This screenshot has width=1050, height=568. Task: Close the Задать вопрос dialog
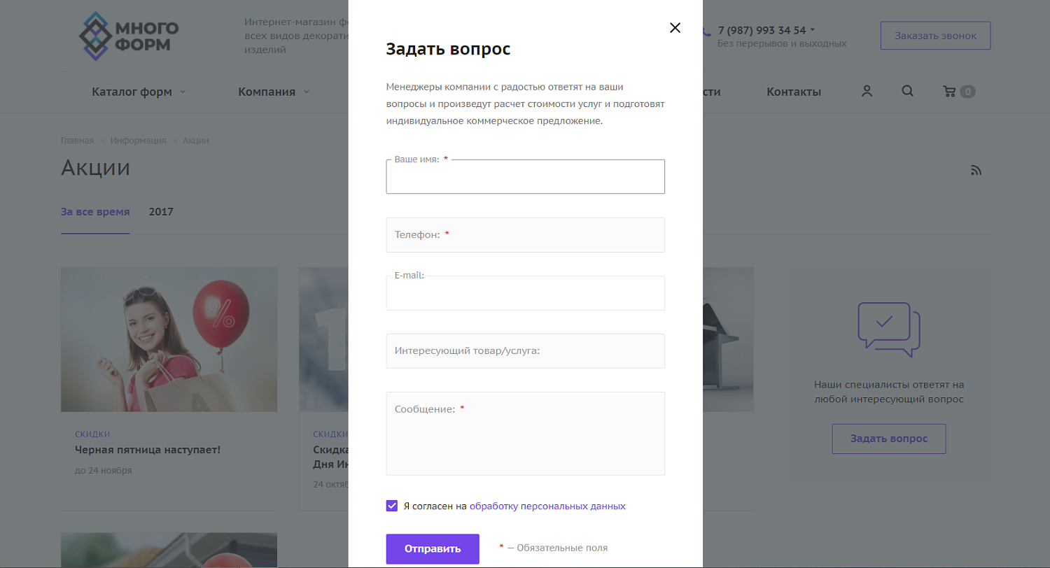tap(675, 28)
